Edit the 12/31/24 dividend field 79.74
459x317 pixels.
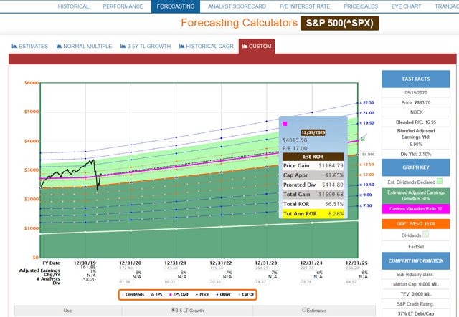308,282
